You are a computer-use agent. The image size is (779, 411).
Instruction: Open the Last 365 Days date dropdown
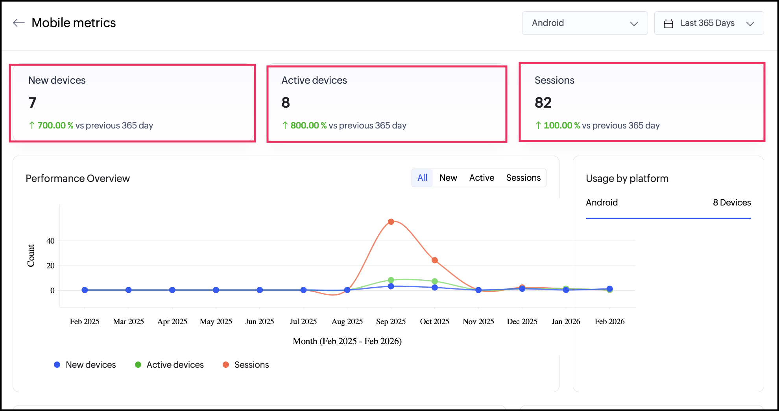707,23
